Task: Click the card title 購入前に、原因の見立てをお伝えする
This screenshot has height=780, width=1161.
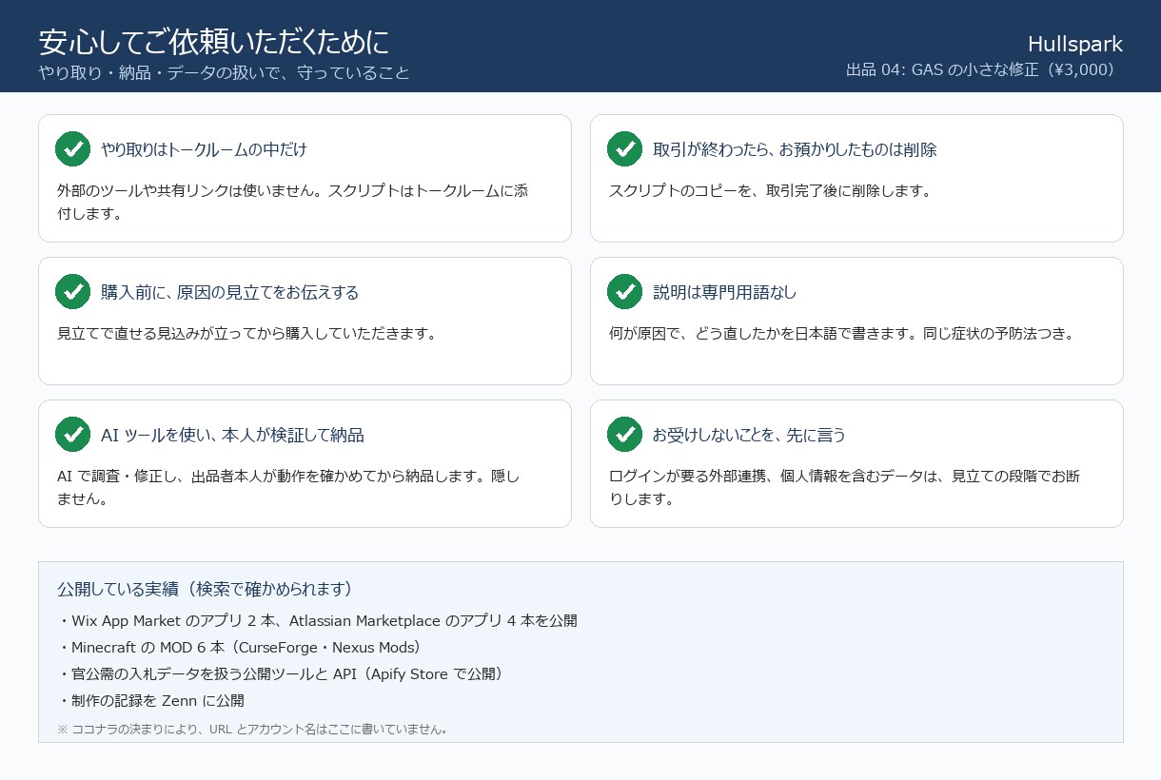Action: [x=230, y=292]
